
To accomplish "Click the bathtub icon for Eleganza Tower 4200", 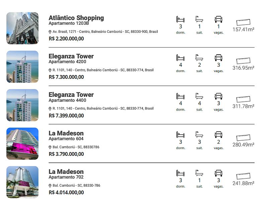I will click(199, 58).
